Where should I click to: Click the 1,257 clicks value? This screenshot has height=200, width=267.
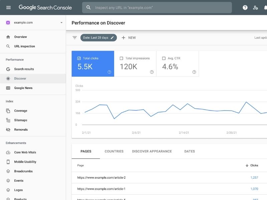click(254, 178)
